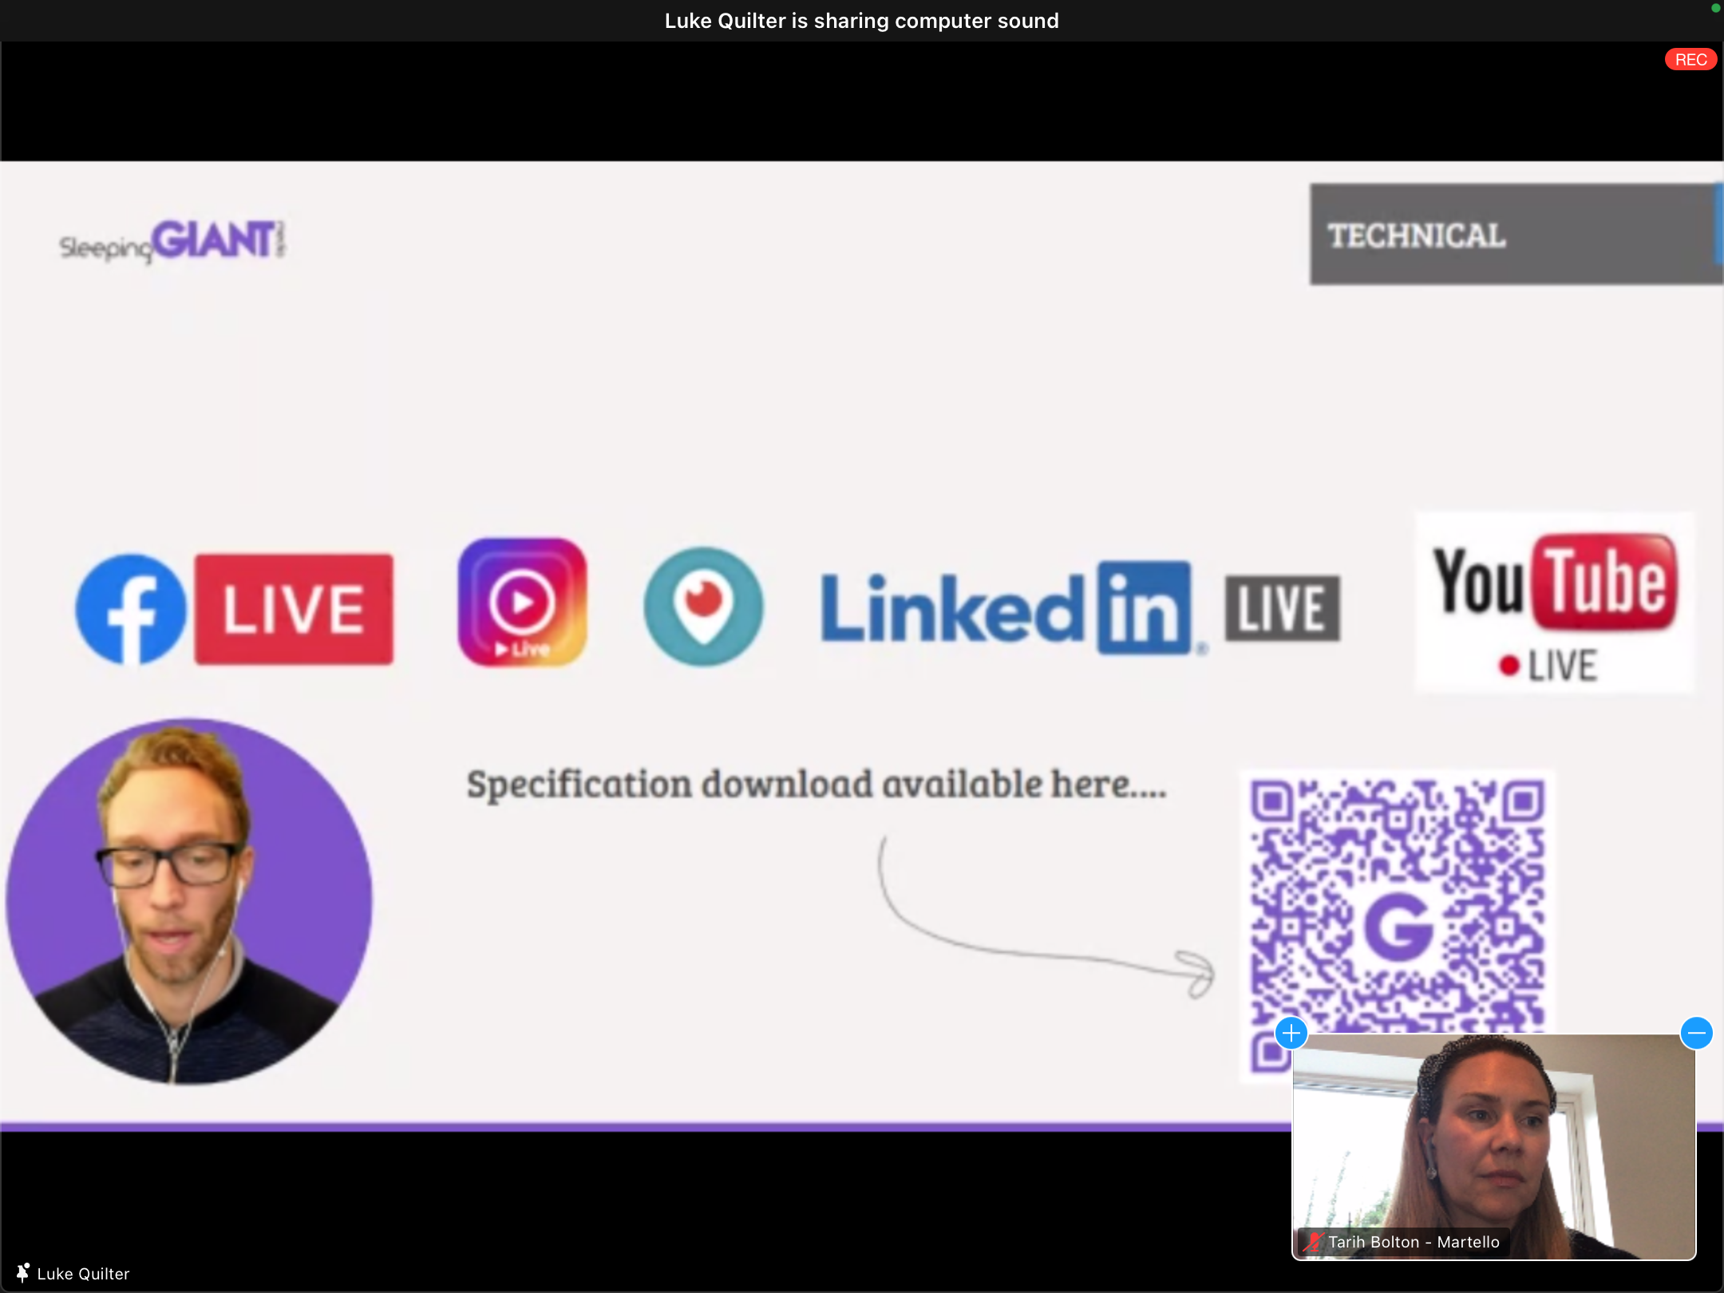This screenshot has width=1724, height=1293.
Task: Click the Sleeping Giant logo
Action: [172, 241]
